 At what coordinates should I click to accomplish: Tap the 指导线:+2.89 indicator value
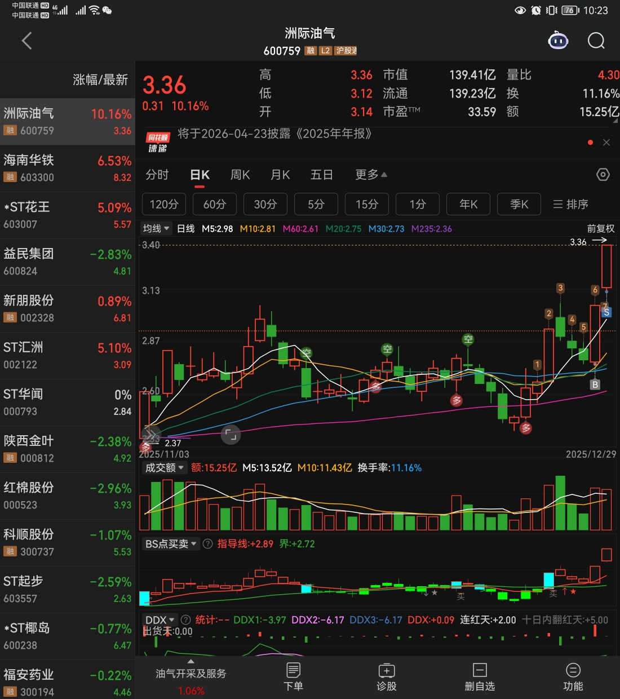point(245,544)
